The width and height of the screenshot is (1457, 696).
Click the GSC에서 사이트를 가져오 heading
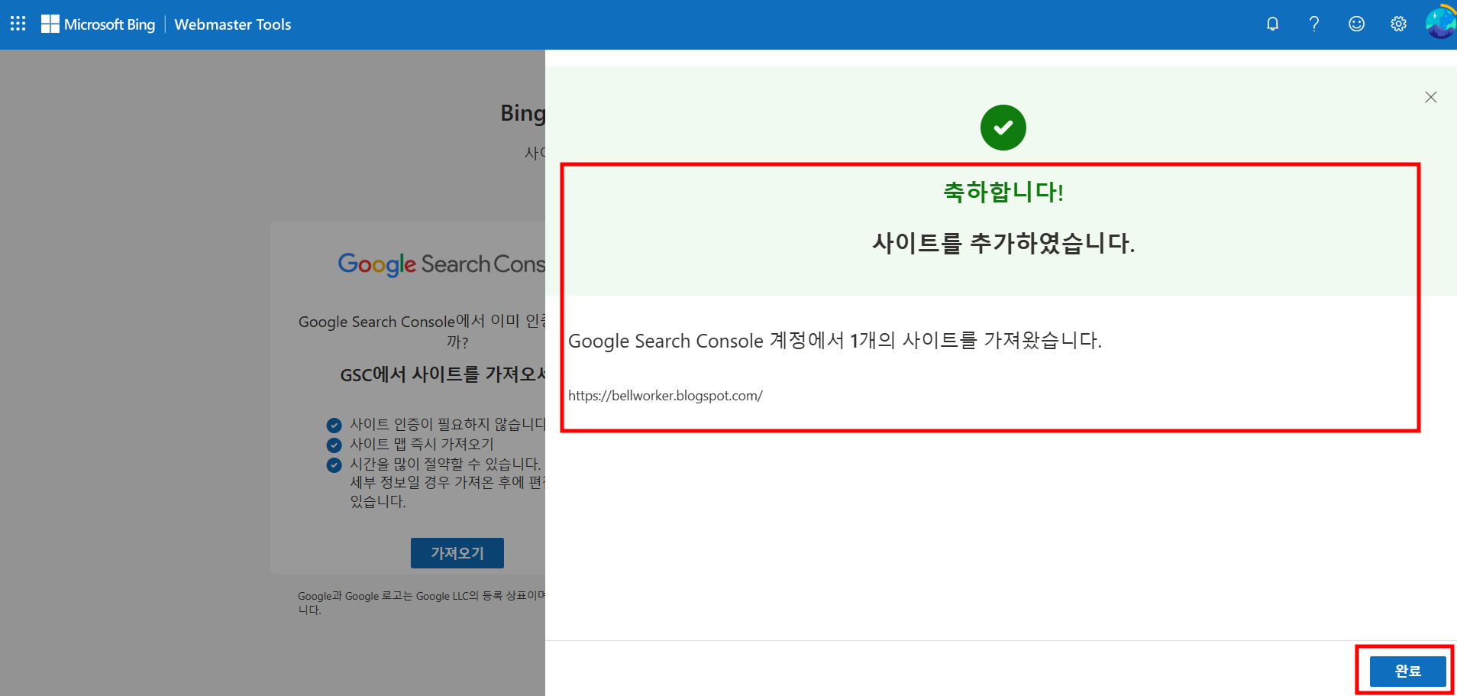pos(442,374)
